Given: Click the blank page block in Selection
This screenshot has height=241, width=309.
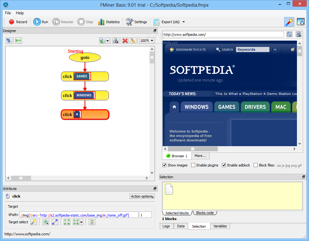Looking at the screenshot, I should click(169, 189).
